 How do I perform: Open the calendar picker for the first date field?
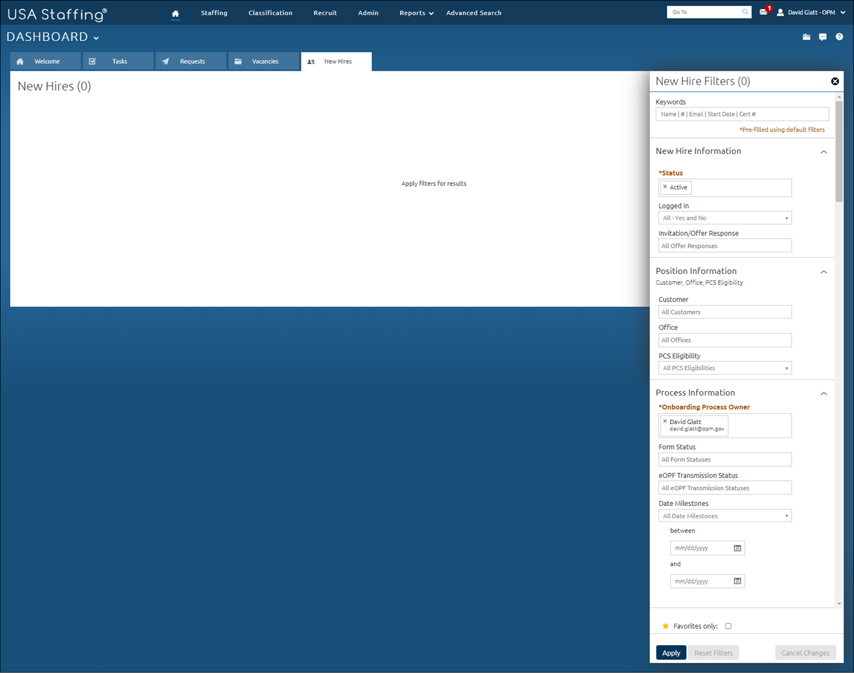pos(737,548)
